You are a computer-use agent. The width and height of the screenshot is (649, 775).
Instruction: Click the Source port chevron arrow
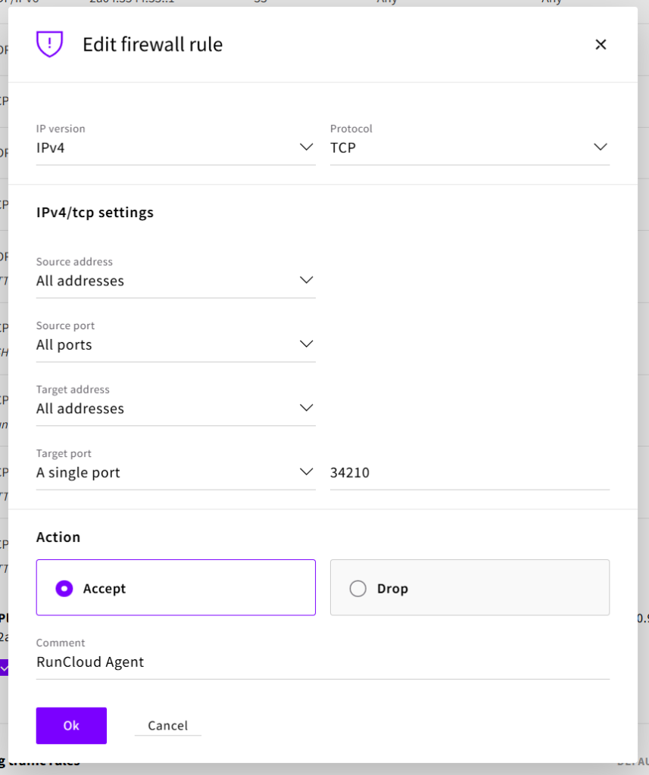click(306, 344)
